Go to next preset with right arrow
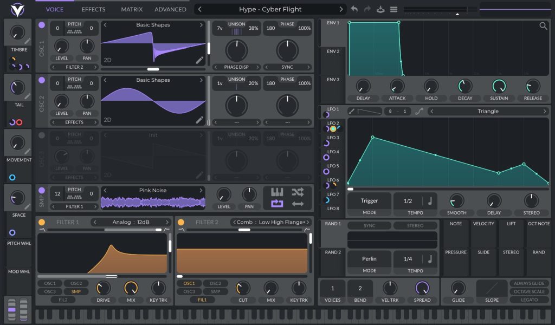The image size is (555, 325). 341,9
